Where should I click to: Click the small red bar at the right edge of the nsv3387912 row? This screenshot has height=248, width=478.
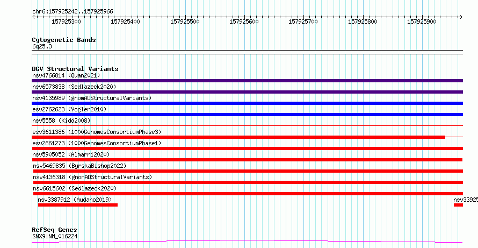pos(458,205)
